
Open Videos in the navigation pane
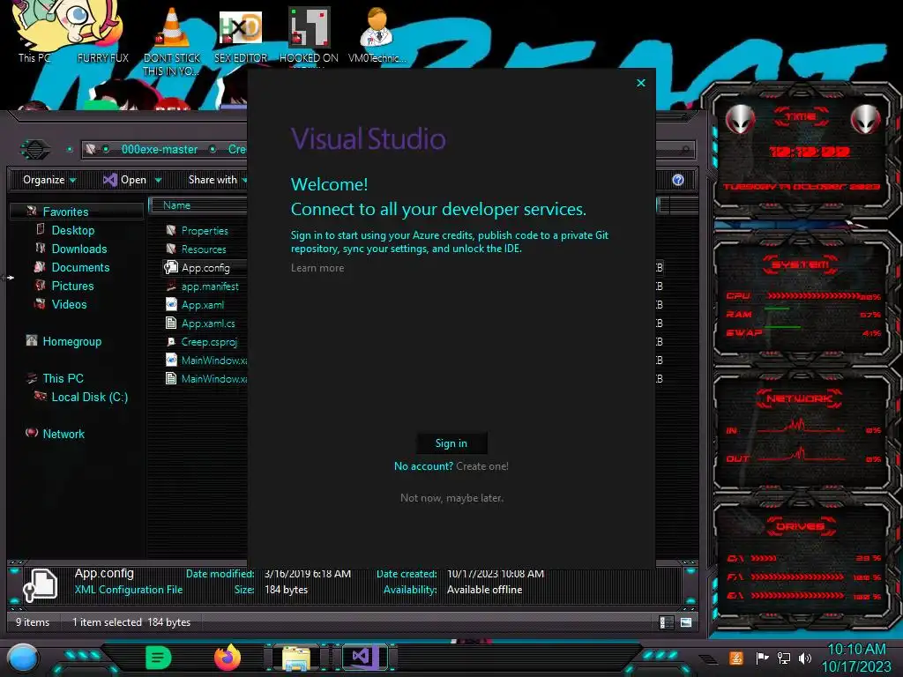69,304
